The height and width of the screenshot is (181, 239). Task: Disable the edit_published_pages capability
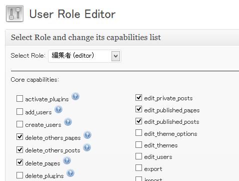[x=138, y=109]
